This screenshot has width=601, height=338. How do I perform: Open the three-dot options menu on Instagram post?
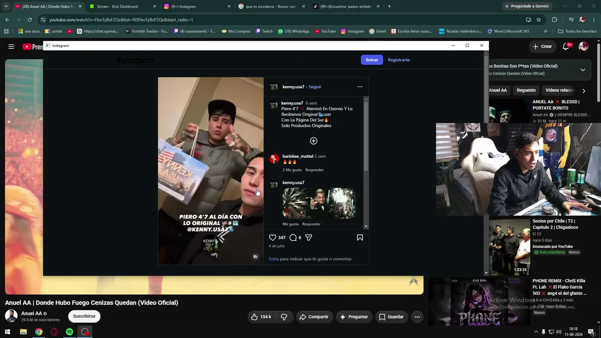click(360, 87)
